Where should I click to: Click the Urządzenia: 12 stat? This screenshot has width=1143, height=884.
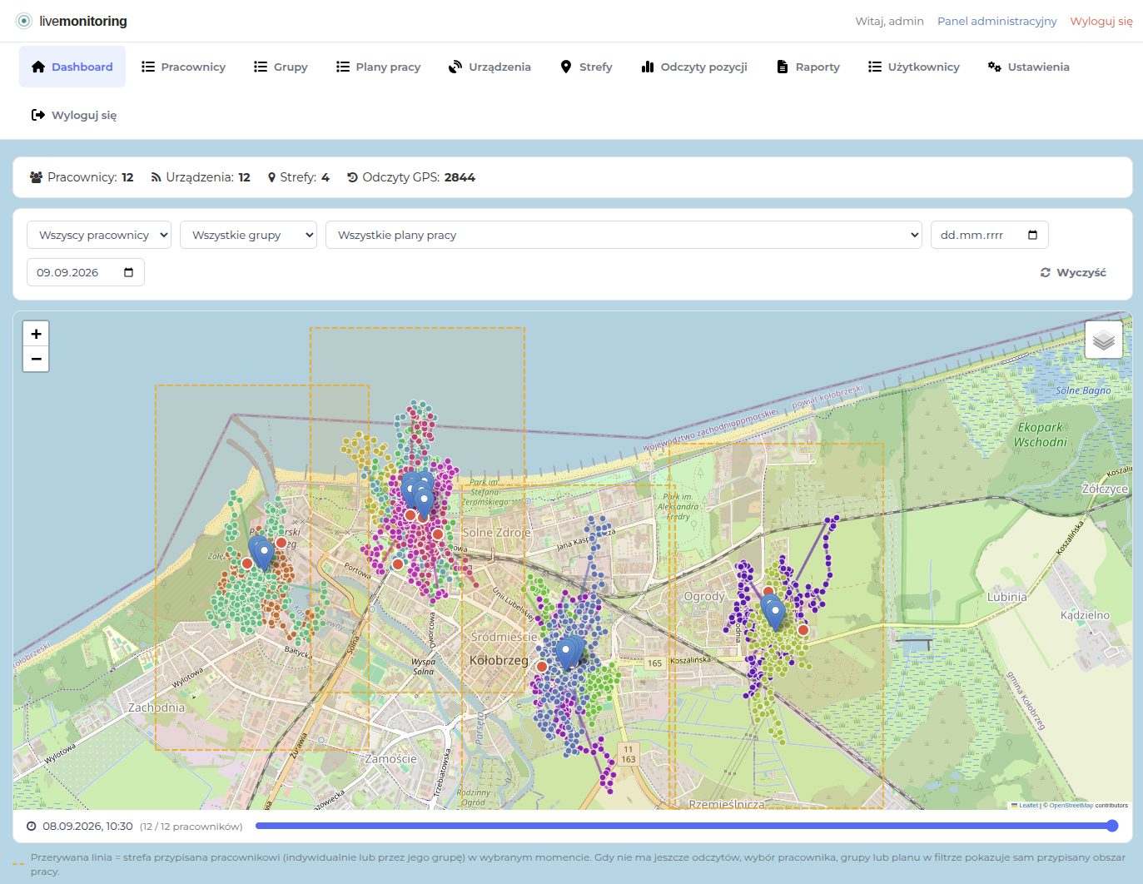click(200, 177)
